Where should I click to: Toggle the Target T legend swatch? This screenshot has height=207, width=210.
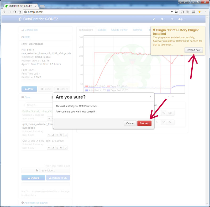pos(108,86)
